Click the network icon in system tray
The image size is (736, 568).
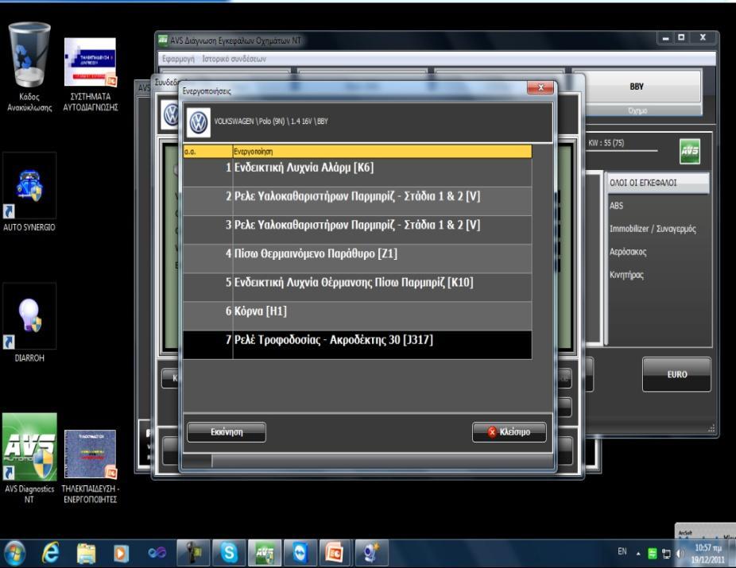pyautogui.click(x=666, y=554)
